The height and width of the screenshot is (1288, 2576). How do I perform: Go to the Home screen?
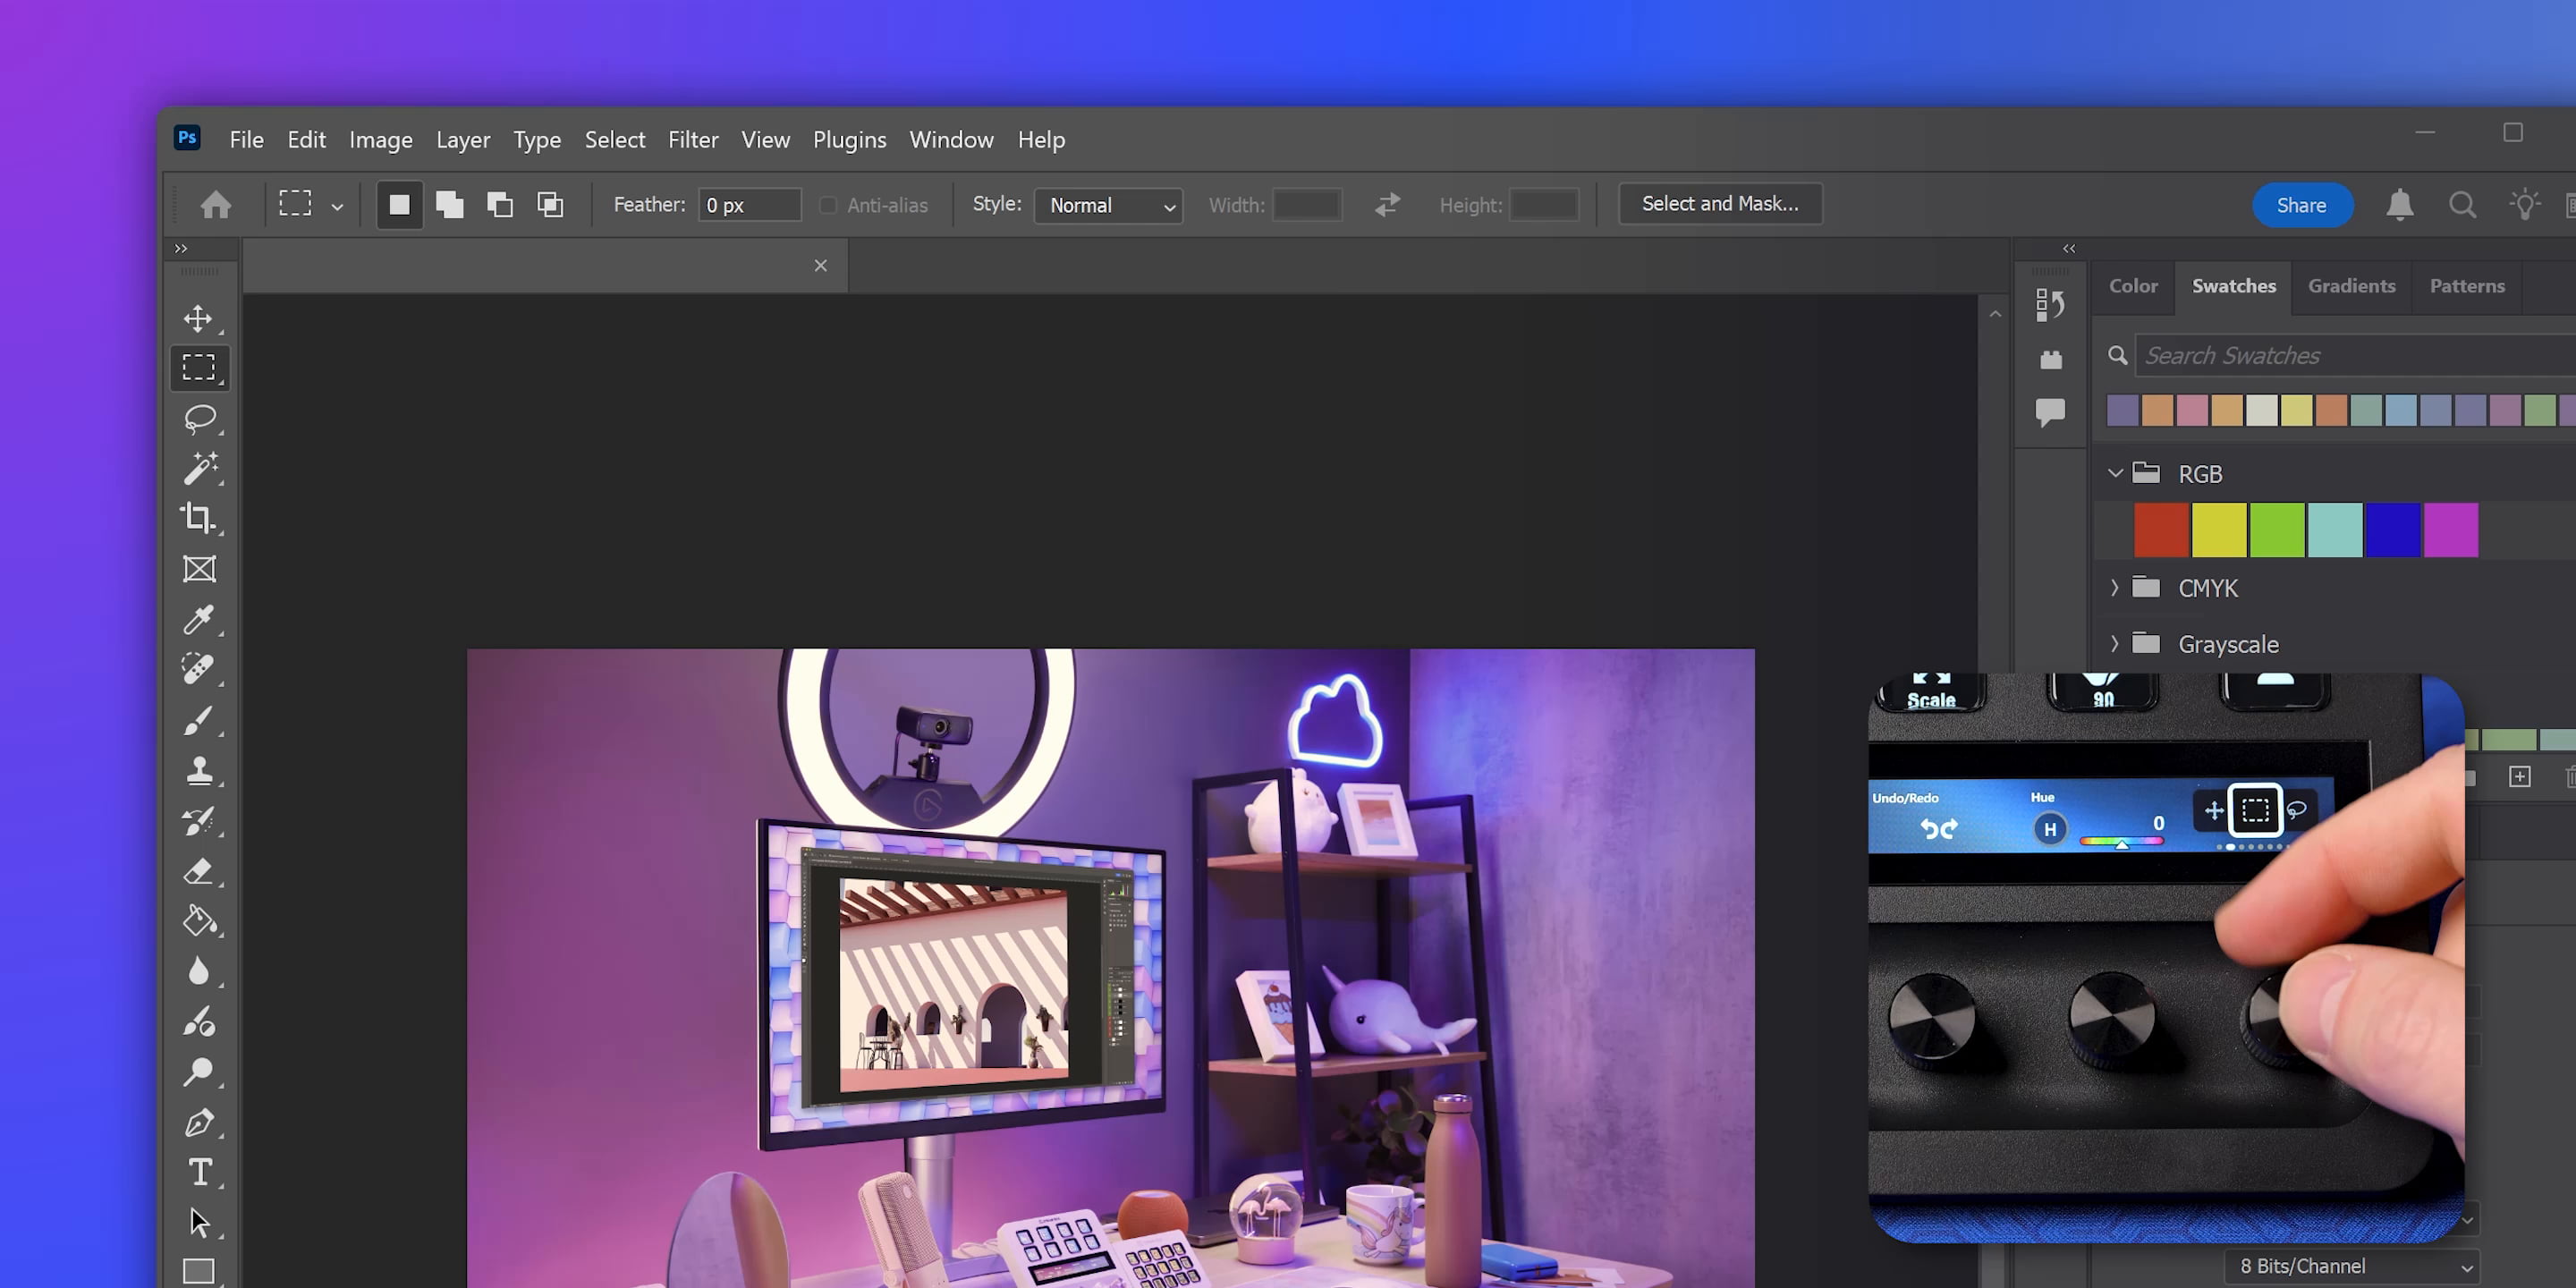(216, 205)
